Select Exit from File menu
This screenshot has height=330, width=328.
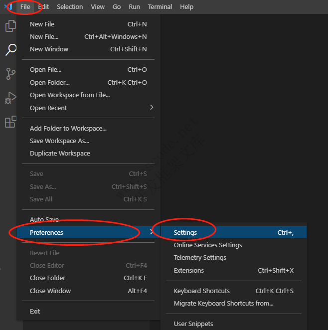point(88,311)
